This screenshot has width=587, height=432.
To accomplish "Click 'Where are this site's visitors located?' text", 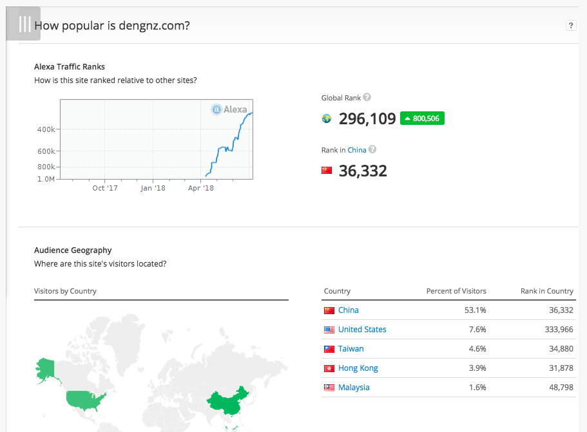I will (x=101, y=264).
